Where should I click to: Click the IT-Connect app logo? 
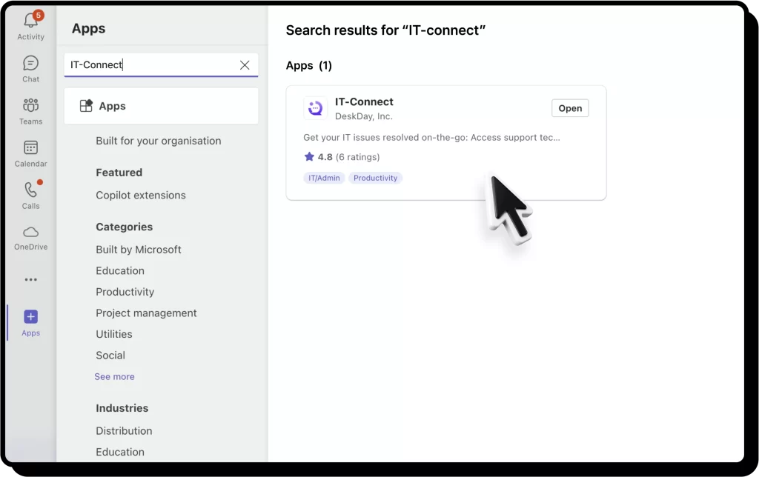point(316,108)
